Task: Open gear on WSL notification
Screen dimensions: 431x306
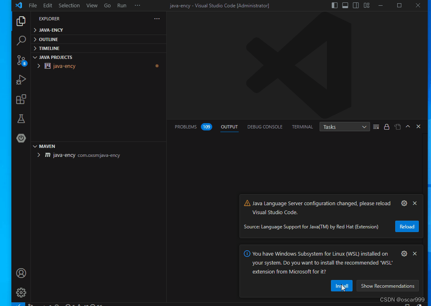Action: pos(404,254)
